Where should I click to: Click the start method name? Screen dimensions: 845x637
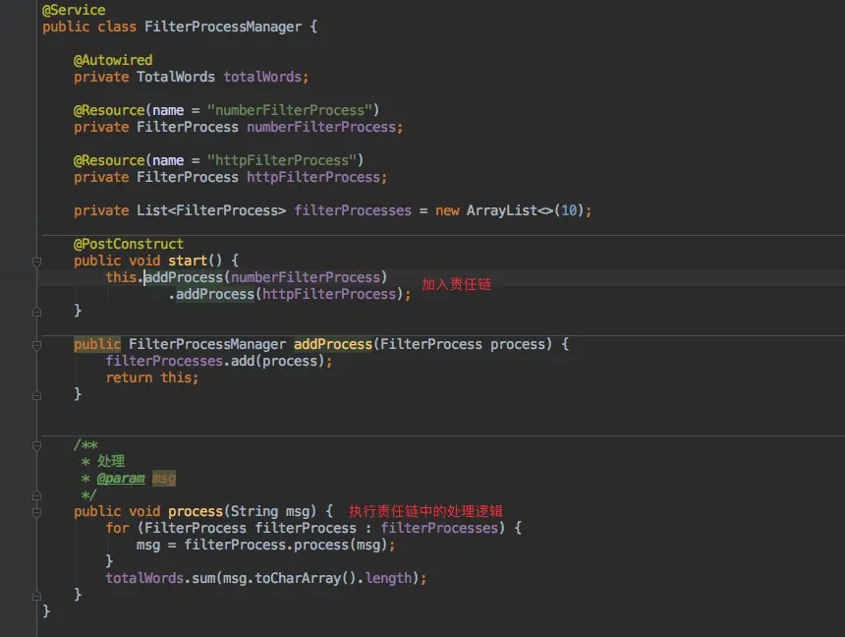coord(188,261)
